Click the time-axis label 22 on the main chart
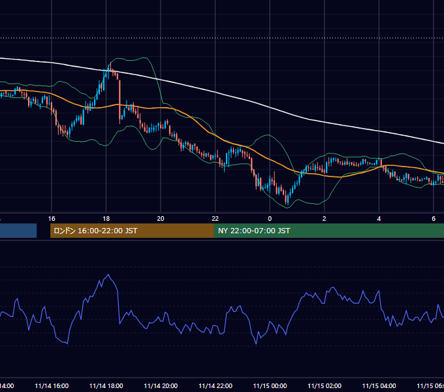The image size is (444, 392). (215, 219)
